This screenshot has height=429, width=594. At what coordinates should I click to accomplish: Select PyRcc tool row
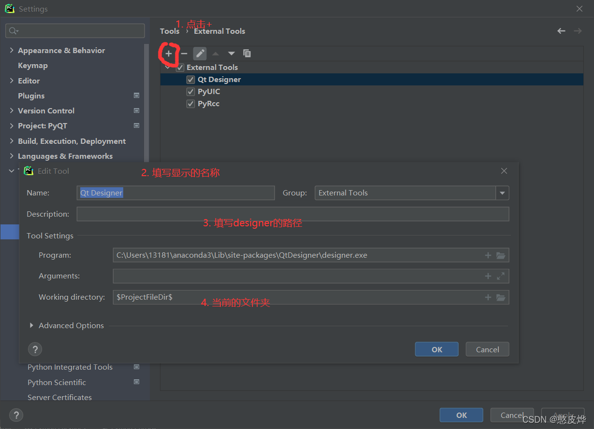point(372,104)
